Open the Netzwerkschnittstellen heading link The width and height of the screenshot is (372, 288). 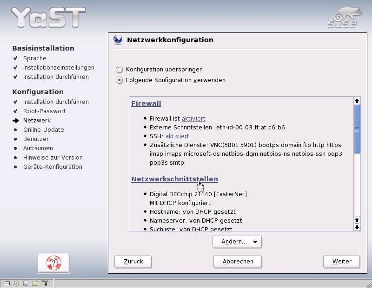175,179
